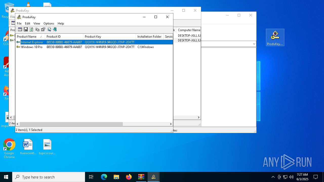
Task: Click Computer Name column header in back window
Action: (189, 30)
